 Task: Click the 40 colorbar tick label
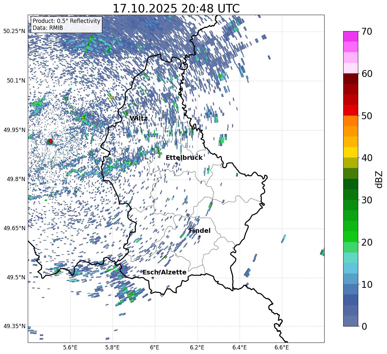tap(367, 158)
